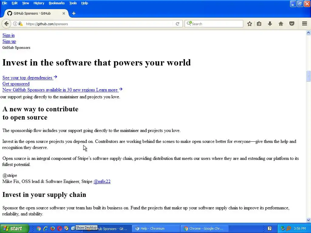The image size is (311, 233).
Task: Click the scrollbar down arrow
Action: (x=308, y=220)
